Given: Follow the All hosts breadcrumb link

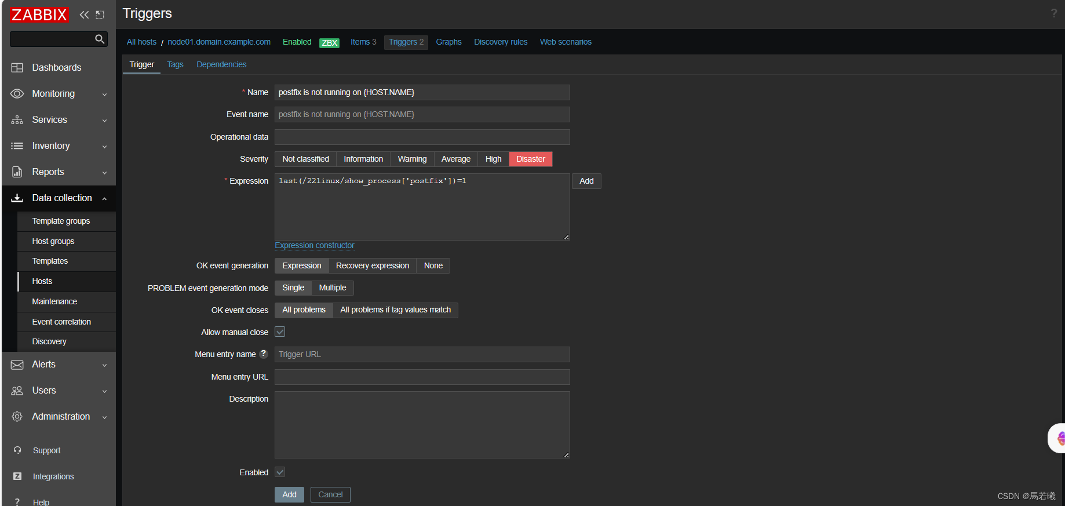Looking at the screenshot, I should pos(141,42).
